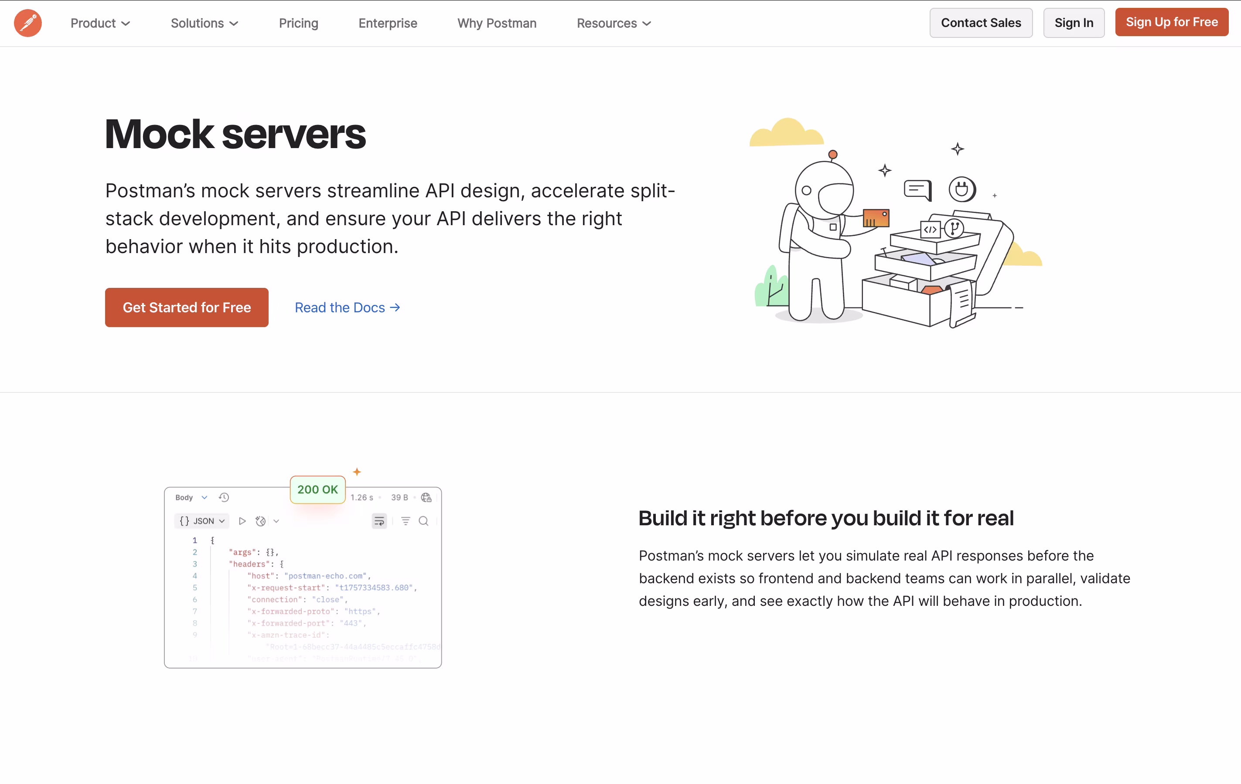
Task: Click the "1.26 s" response time
Action: click(362, 497)
